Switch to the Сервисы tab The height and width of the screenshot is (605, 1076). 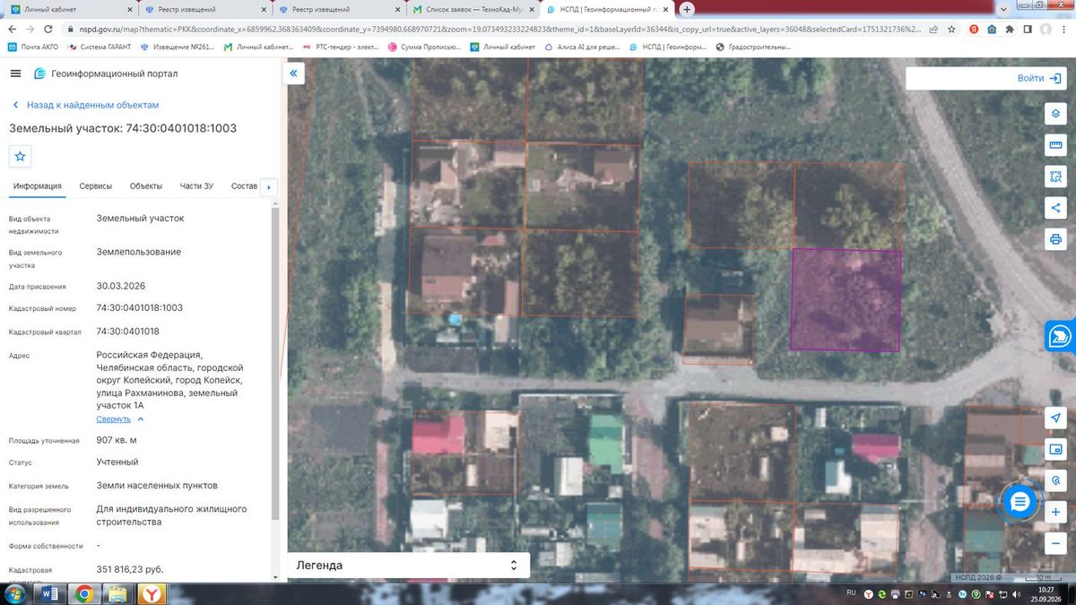pos(96,186)
